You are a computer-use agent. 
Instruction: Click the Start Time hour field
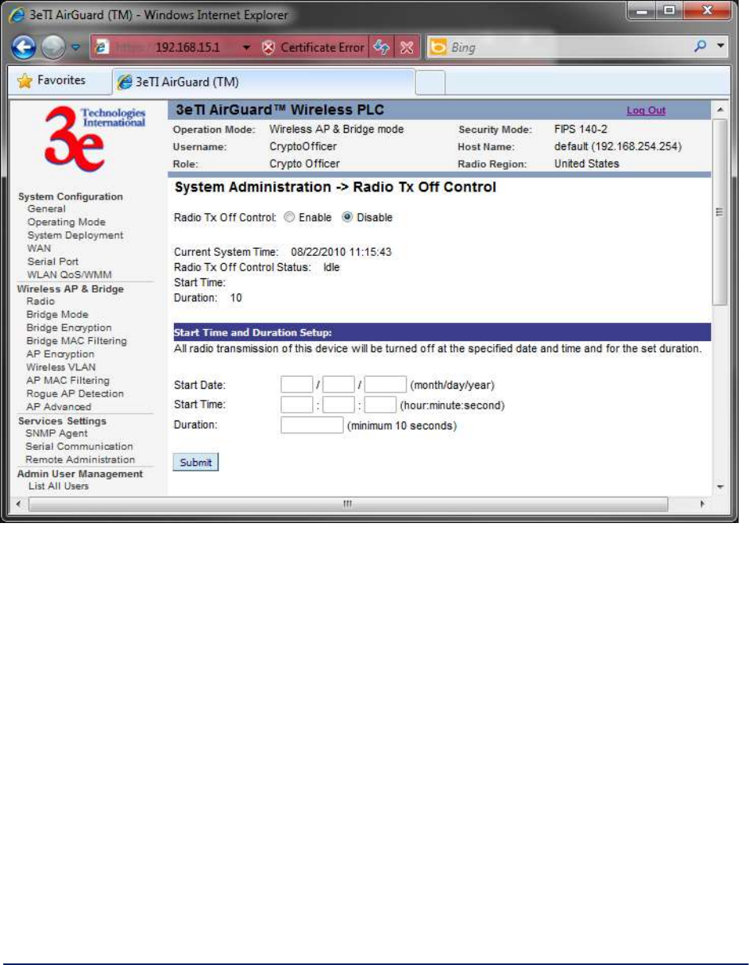point(297,405)
